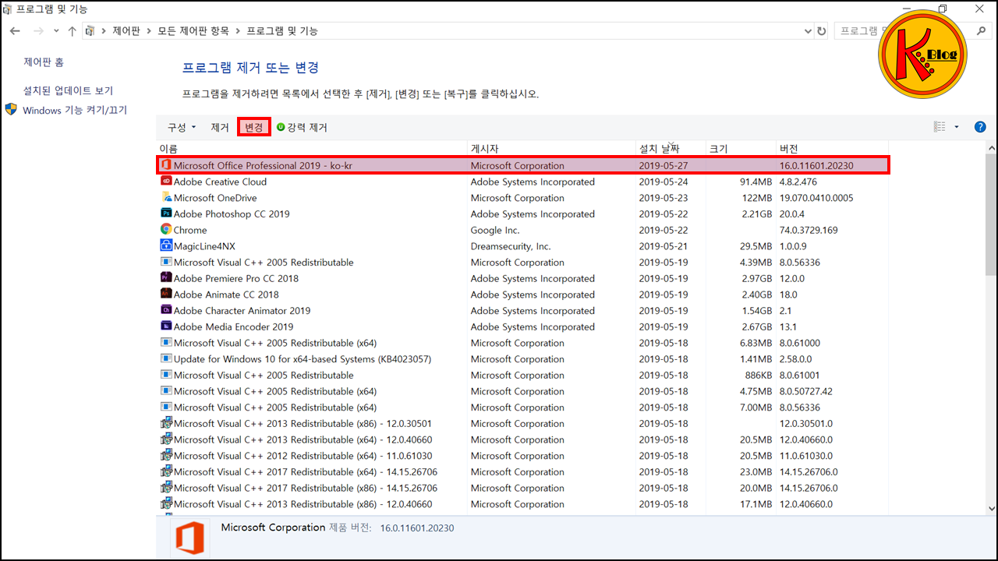Click the Chrome program icon

[165, 230]
